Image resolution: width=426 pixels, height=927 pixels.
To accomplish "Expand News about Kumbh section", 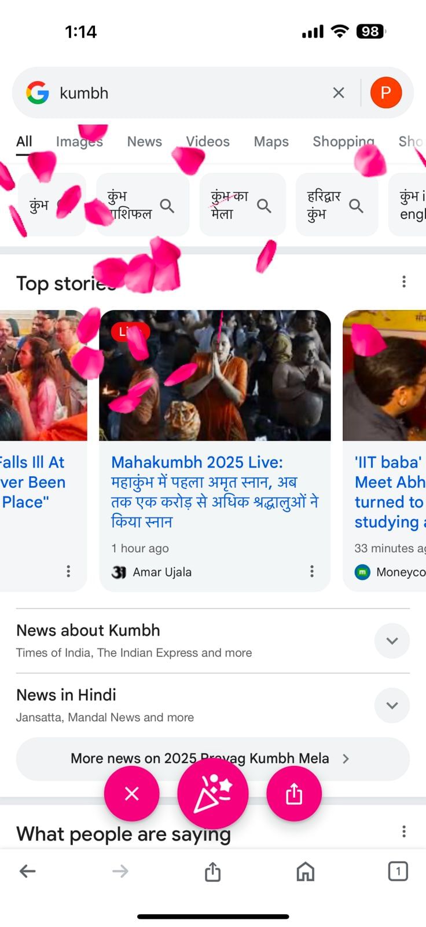I will 392,641.
